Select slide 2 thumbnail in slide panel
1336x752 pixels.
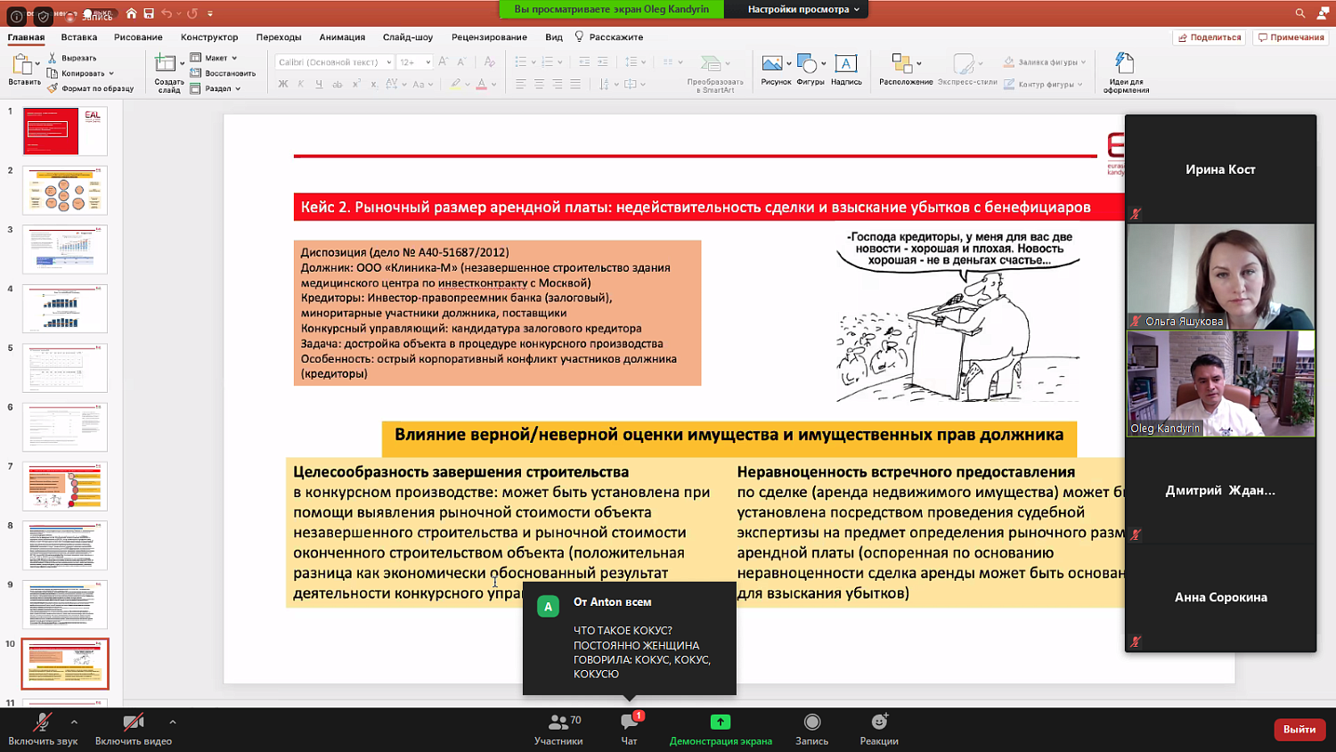[65, 190]
